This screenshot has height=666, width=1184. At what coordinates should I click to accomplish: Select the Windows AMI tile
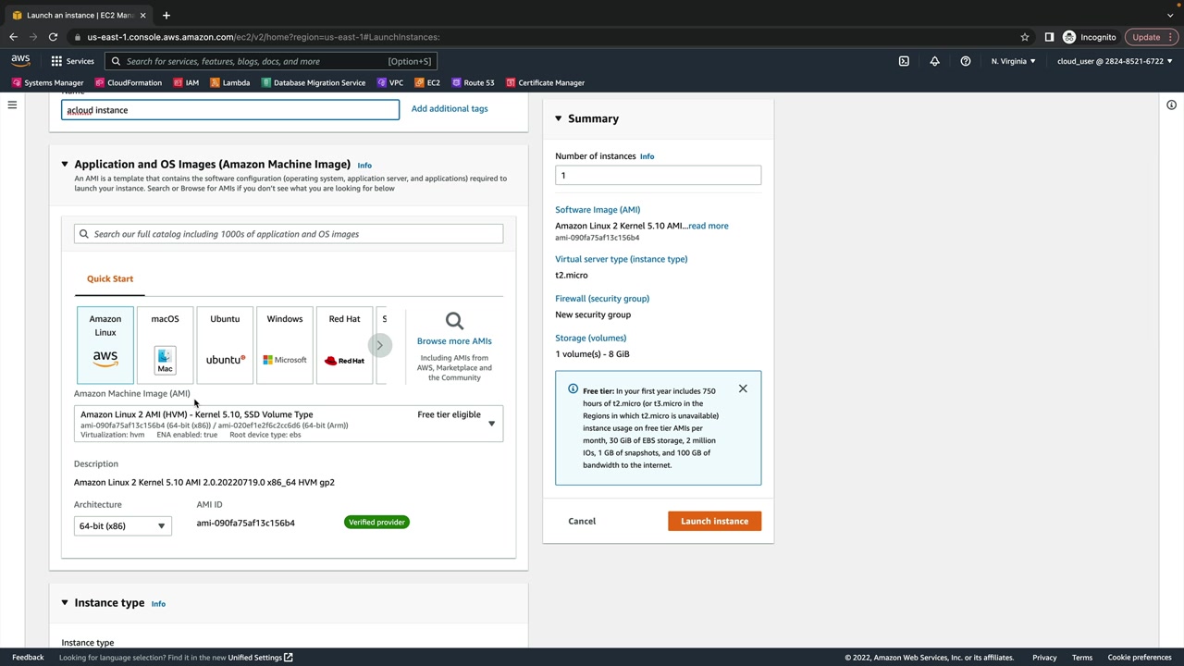point(285,345)
